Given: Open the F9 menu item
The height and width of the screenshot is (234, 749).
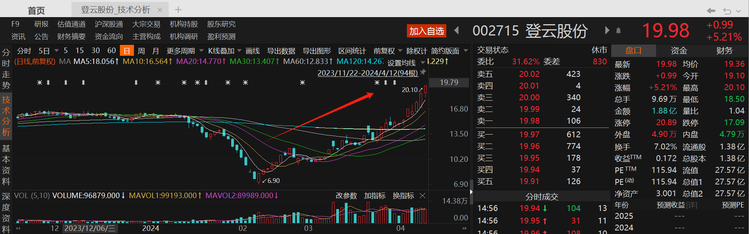Looking at the screenshot, I should [15, 24].
